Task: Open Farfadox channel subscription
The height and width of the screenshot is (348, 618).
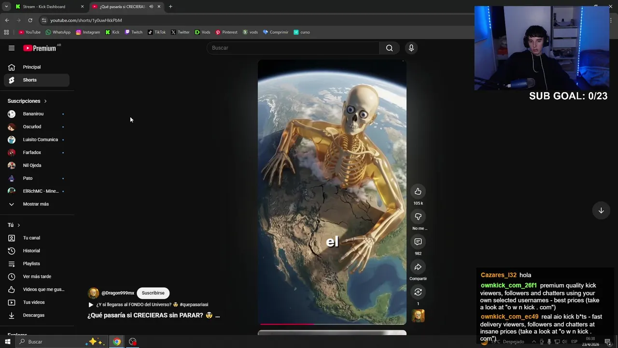Action: click(37, 153)
